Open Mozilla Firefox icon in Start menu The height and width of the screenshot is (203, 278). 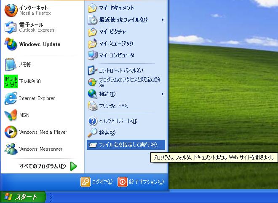pyautogui.click(x=11, y=10)
